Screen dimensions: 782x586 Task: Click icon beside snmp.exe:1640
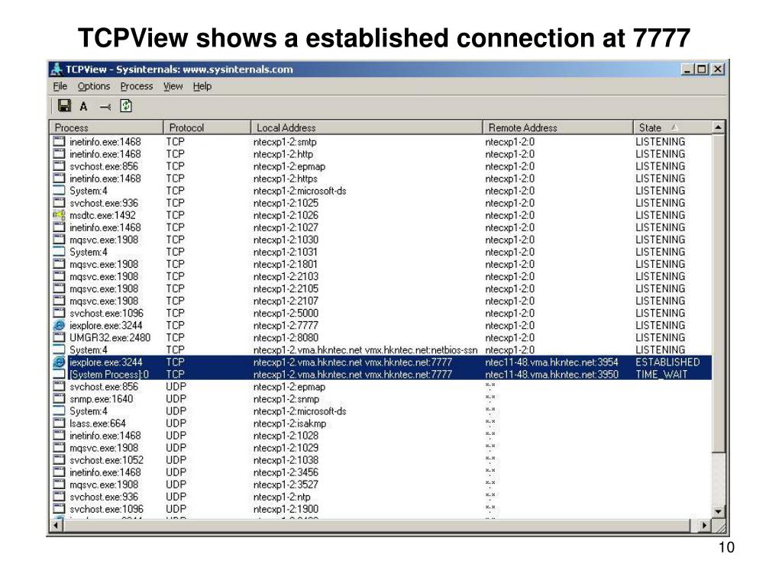coord(59,398)
